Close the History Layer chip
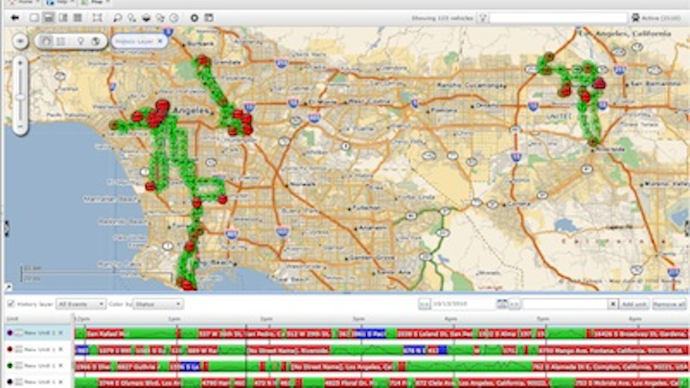The height and width of the screenshot is (388, 690). pyautogui.click(x=160, y=41)
